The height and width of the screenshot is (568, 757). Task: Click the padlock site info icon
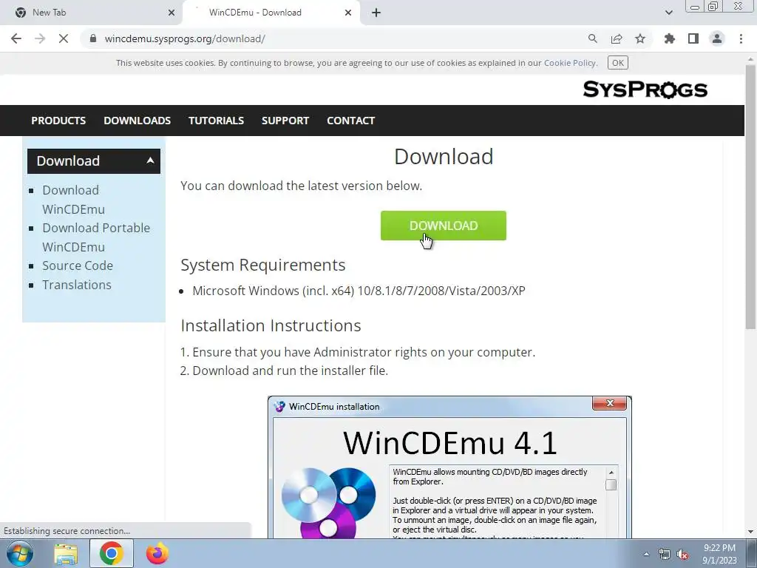coord(93,38)
